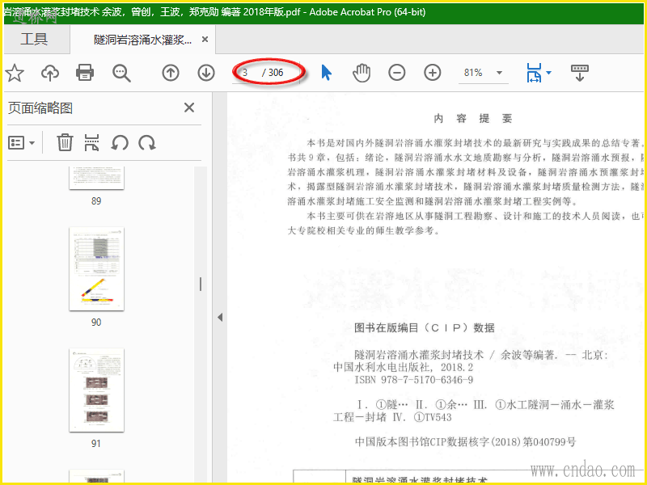Select page 89 thumbnail
Viewport: 647px width, 485px height.
pyautogui.click(x=96, y=178)
